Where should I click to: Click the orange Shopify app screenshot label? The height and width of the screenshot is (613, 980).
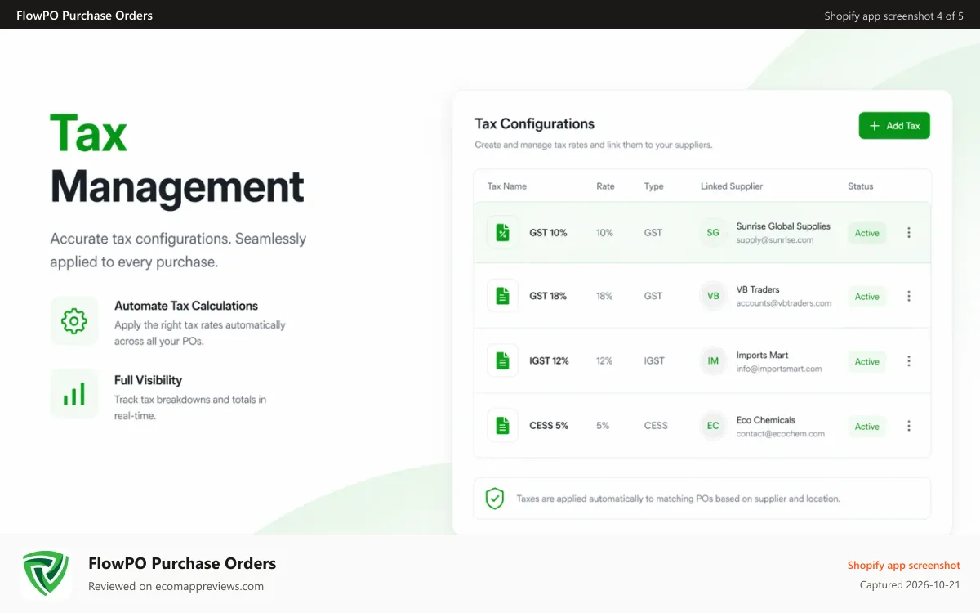[904, 566]
